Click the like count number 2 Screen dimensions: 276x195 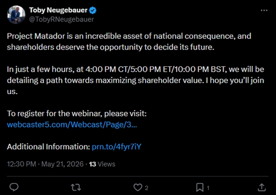tap(147, 188)
